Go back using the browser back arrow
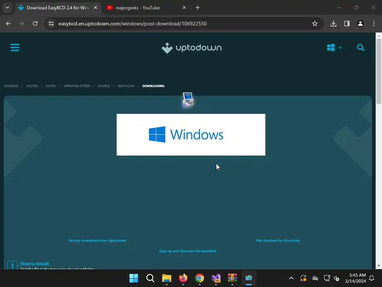This screenshot has height=287, width=382. click(x=8, y=24)
